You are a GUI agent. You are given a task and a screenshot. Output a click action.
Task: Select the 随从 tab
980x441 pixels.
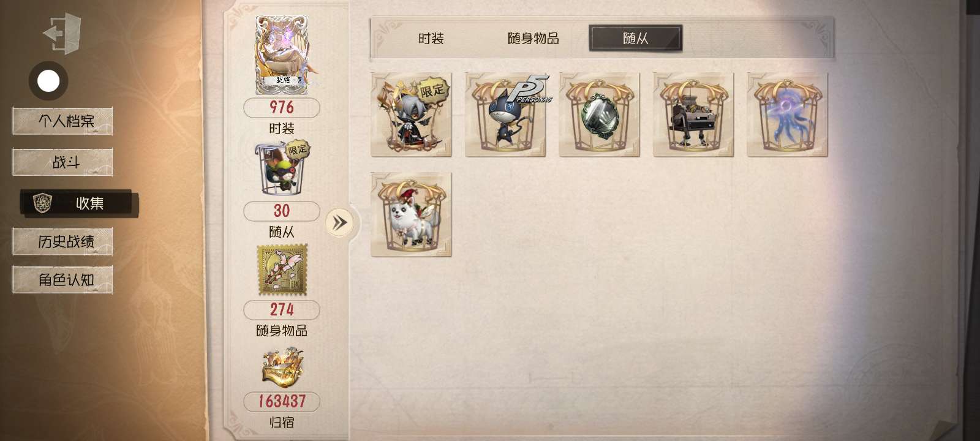coord(636,39)
